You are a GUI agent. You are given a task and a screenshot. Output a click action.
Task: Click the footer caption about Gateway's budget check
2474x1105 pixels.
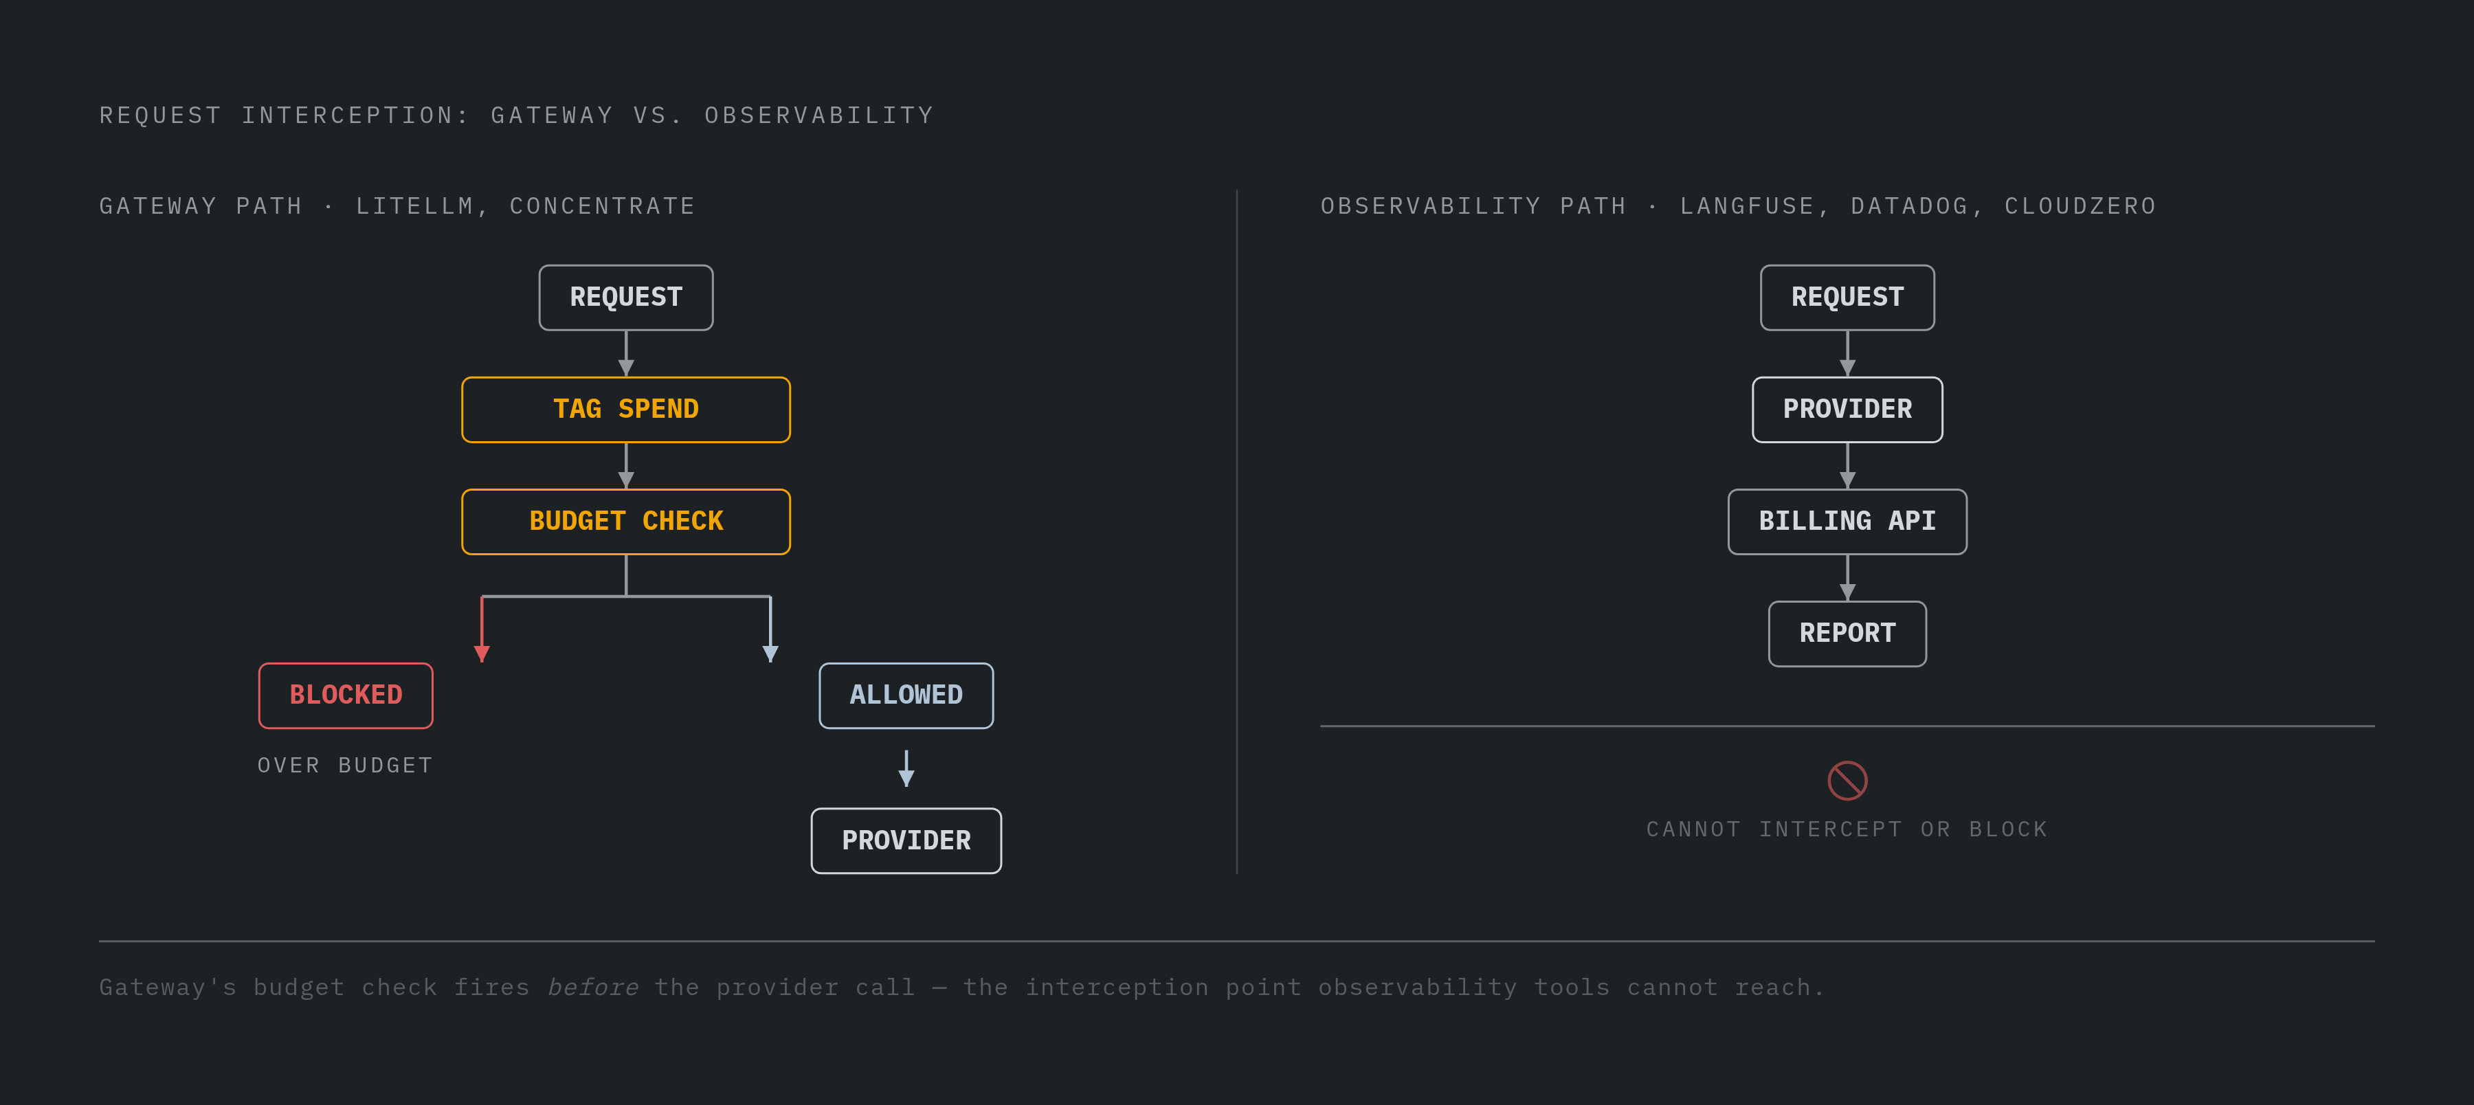click(x=961, y=987)
